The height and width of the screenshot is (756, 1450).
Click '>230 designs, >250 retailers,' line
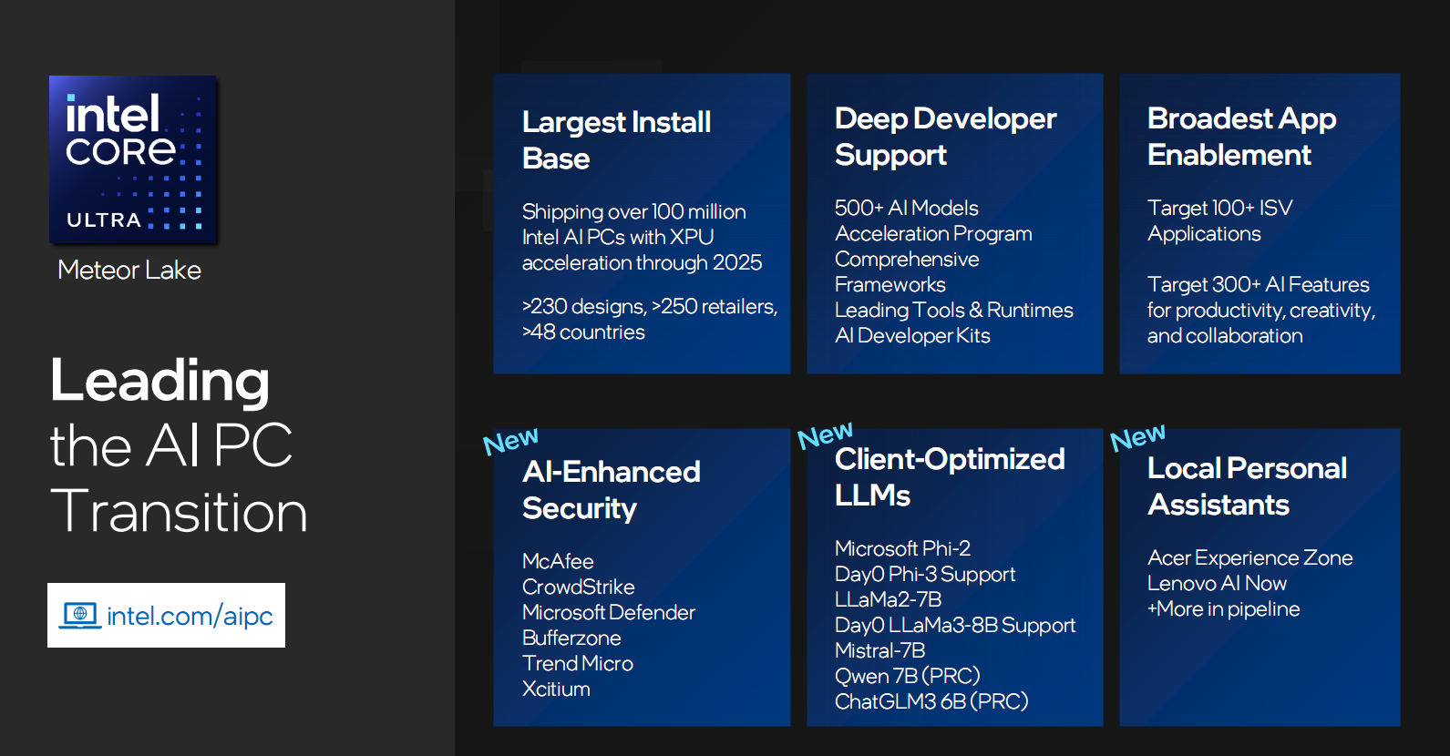point(650,306)
